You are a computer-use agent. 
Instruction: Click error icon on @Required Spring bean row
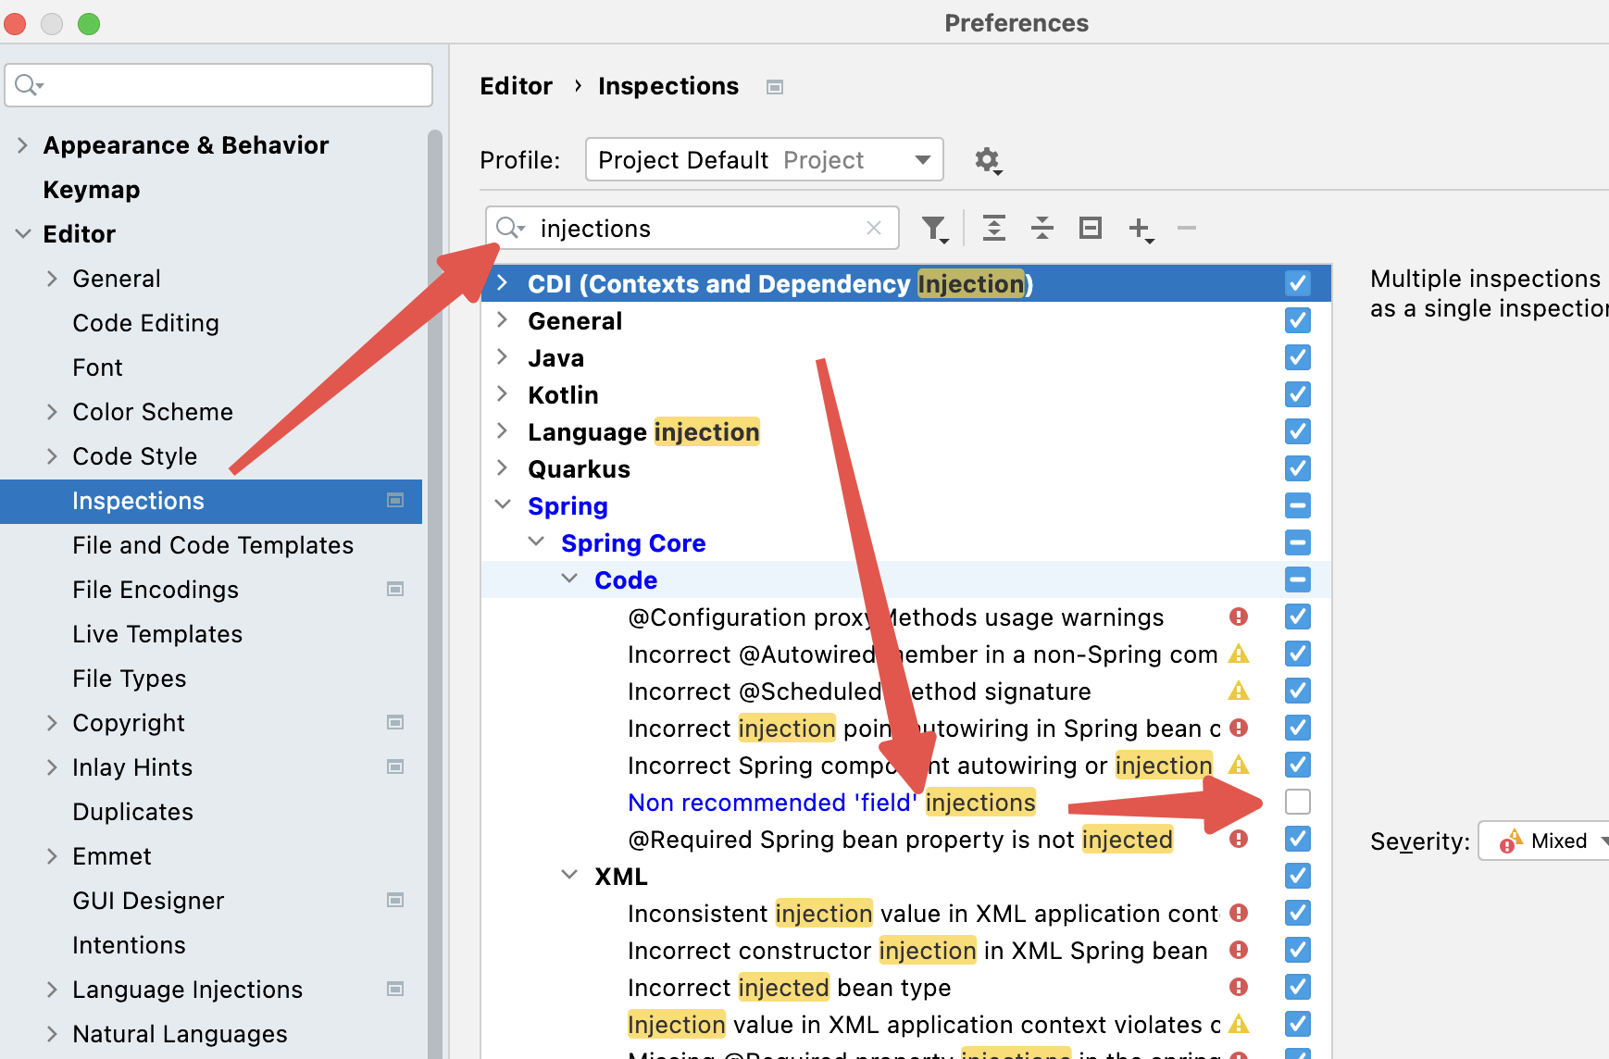pos(1239,839)
